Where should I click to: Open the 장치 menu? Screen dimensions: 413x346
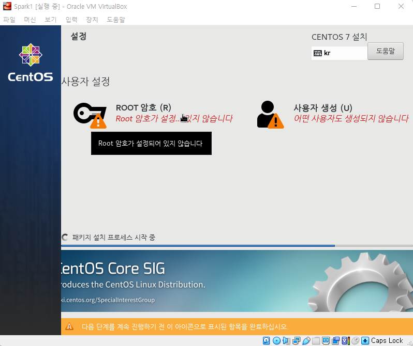click(x=92, y=20)
